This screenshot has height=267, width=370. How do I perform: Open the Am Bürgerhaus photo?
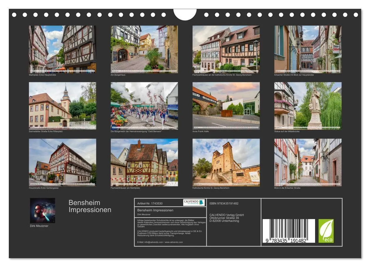coord(144,49)
